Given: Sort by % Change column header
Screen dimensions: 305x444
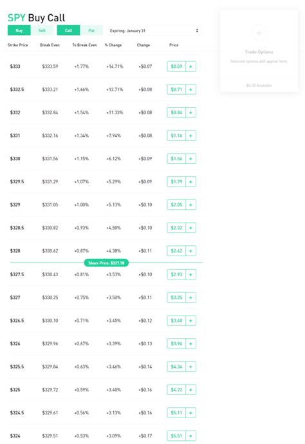Looking at the screenshot, I should click(113, 45).
